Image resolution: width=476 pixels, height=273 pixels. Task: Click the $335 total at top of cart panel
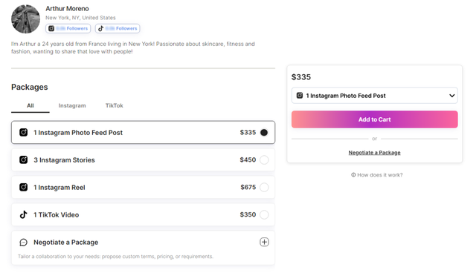click(301, 77)
